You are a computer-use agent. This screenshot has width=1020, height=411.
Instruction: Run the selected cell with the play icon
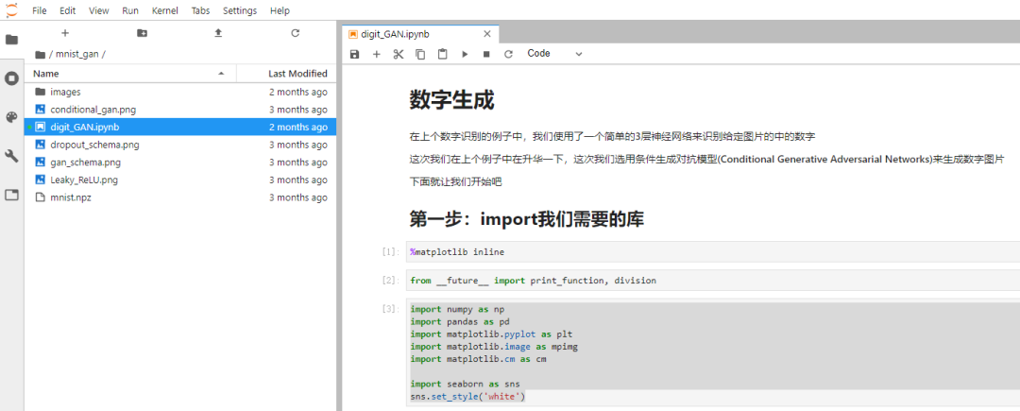coord(465,54)
